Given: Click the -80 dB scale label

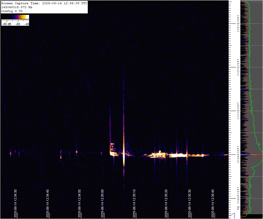Looking at the screenshot, I should [7, 24].
